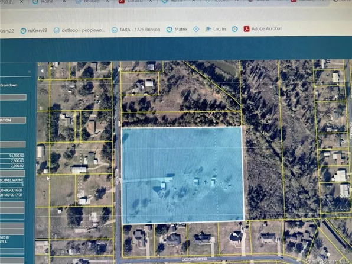Close the details panel with its X
352x264 pixels.
tap(30, 72)
